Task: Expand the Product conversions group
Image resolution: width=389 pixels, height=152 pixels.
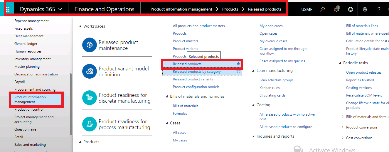Action: [343, 127]
